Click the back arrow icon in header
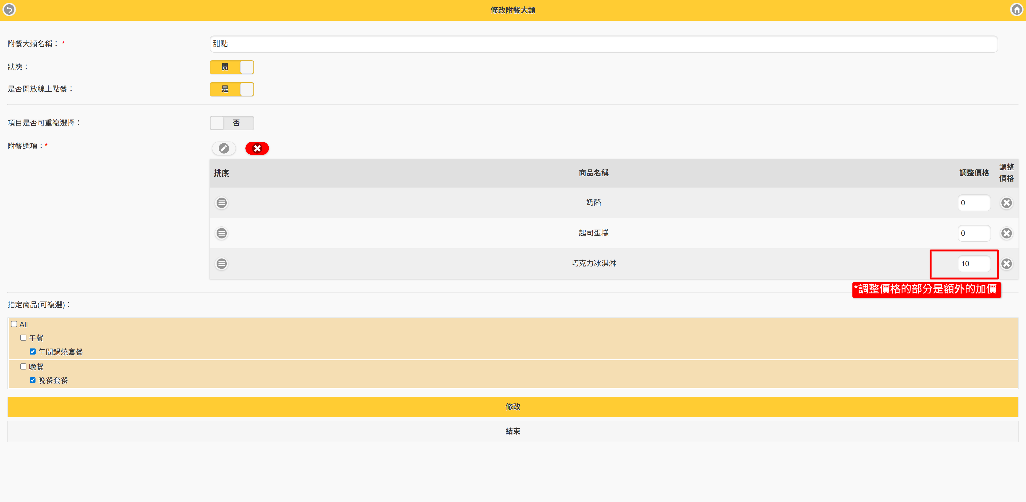 coord(9,9)
